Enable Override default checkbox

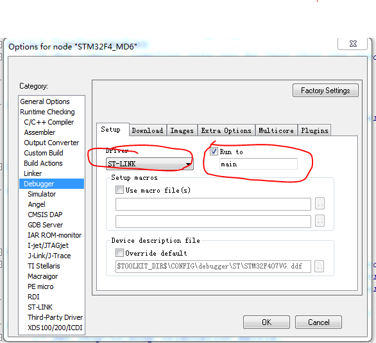tap(119, 252)
